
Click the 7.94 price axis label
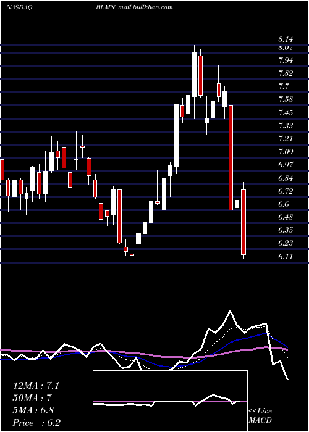[x=286, y=60]
